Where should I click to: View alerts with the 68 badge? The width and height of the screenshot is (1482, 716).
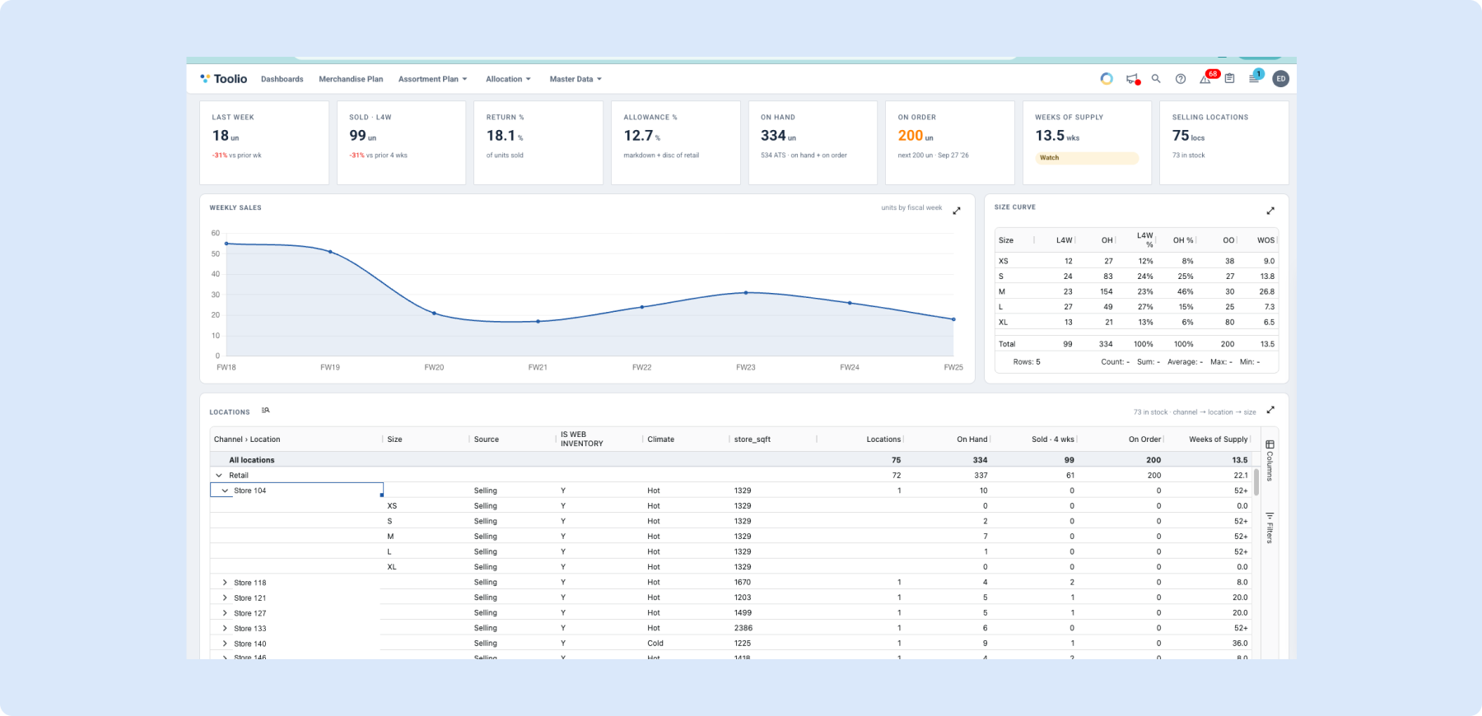1206,77
